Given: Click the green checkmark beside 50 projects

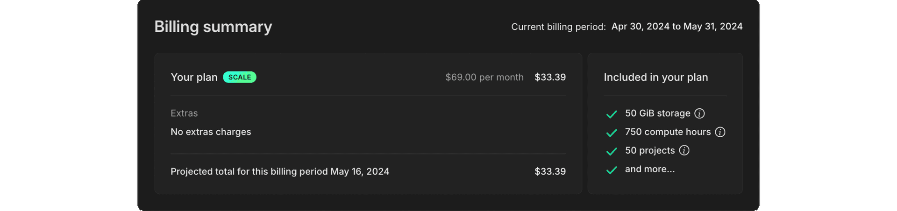Looking at the screenshot, I should [612, 151].
